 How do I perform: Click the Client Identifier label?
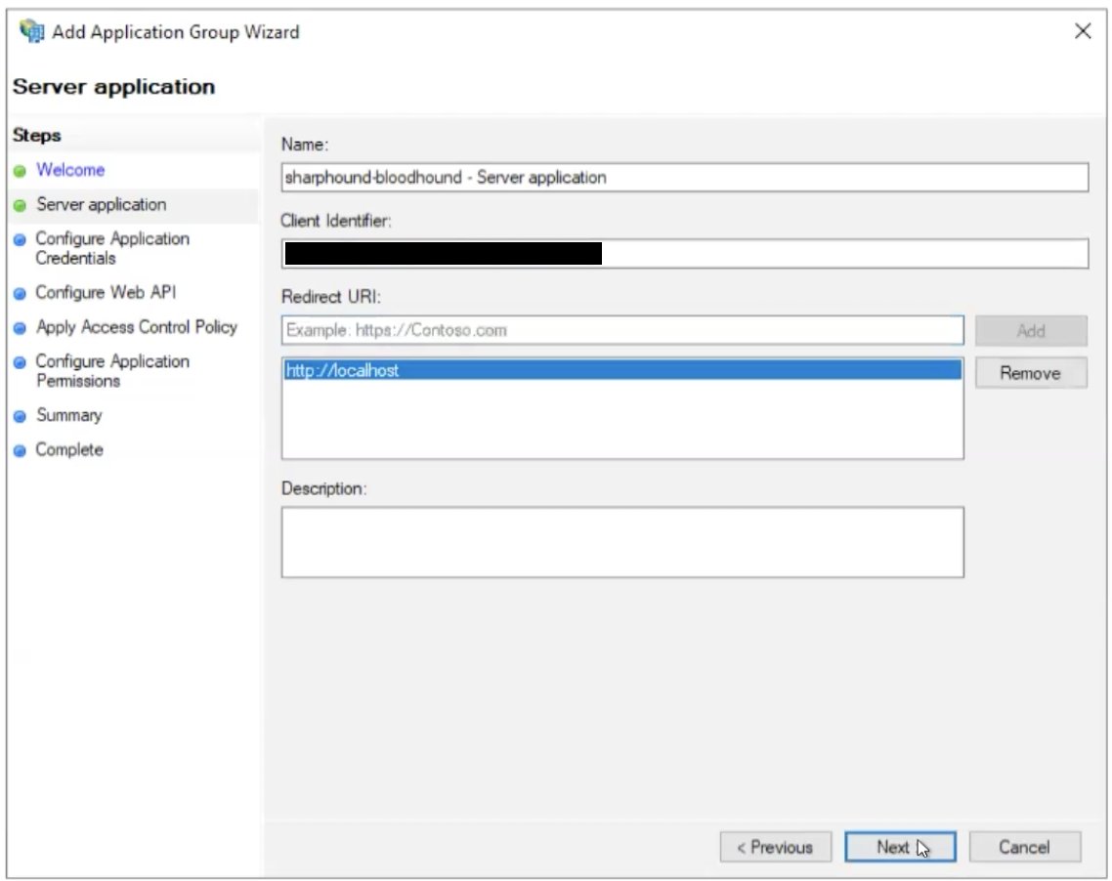336,221
